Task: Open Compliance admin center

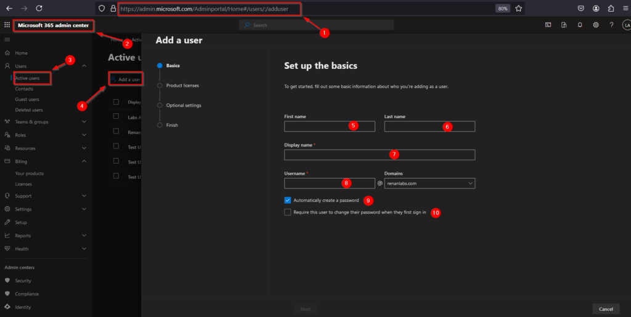Action: point(27,294)
